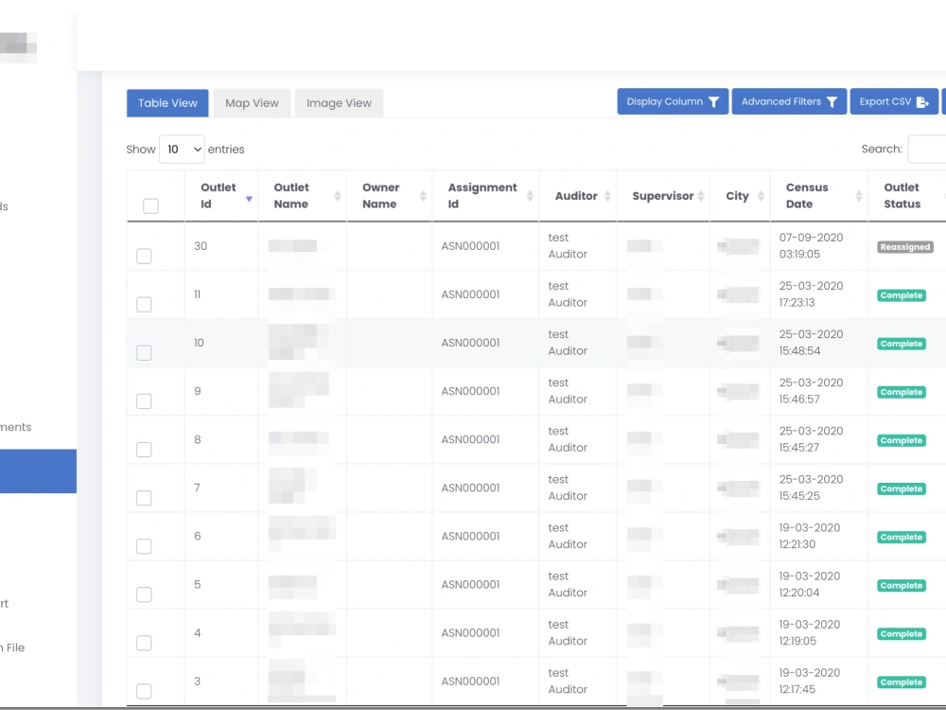Click the export file icon in Export CSV

922,102
